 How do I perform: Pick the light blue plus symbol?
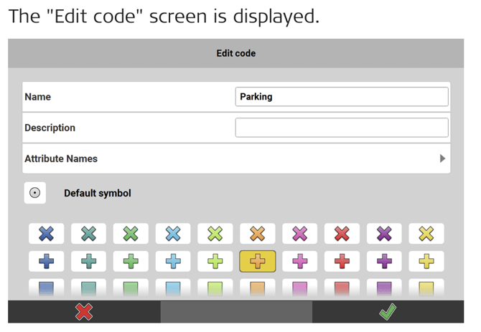(x=173, y=261)
